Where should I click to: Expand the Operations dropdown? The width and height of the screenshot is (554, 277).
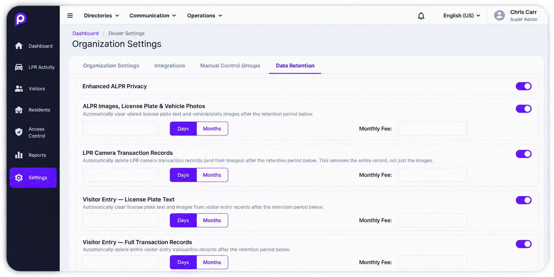205,16
